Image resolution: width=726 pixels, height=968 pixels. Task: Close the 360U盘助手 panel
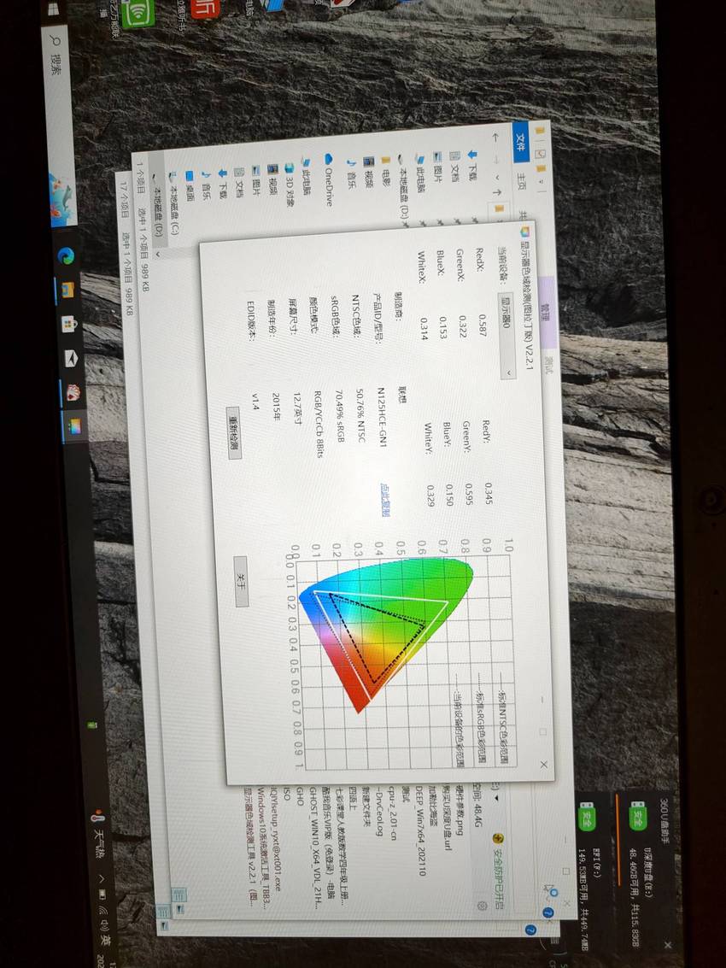[x=667, y=945]
